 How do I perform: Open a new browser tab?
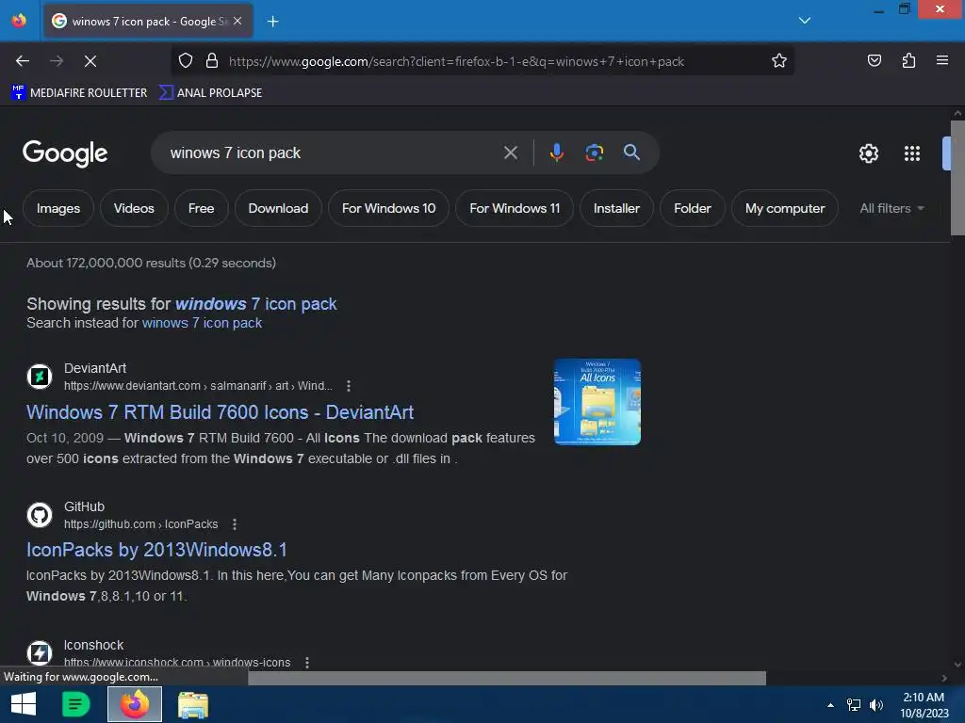[273, 22]
